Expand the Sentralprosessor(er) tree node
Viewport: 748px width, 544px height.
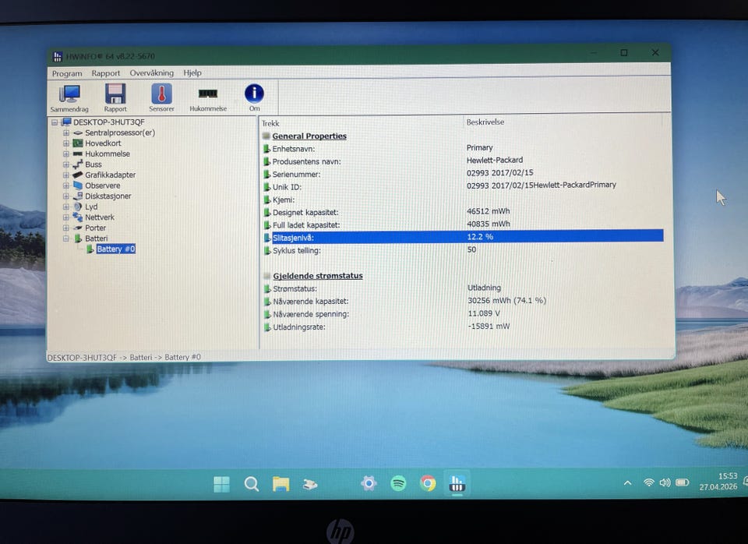(x=65, y=132)
